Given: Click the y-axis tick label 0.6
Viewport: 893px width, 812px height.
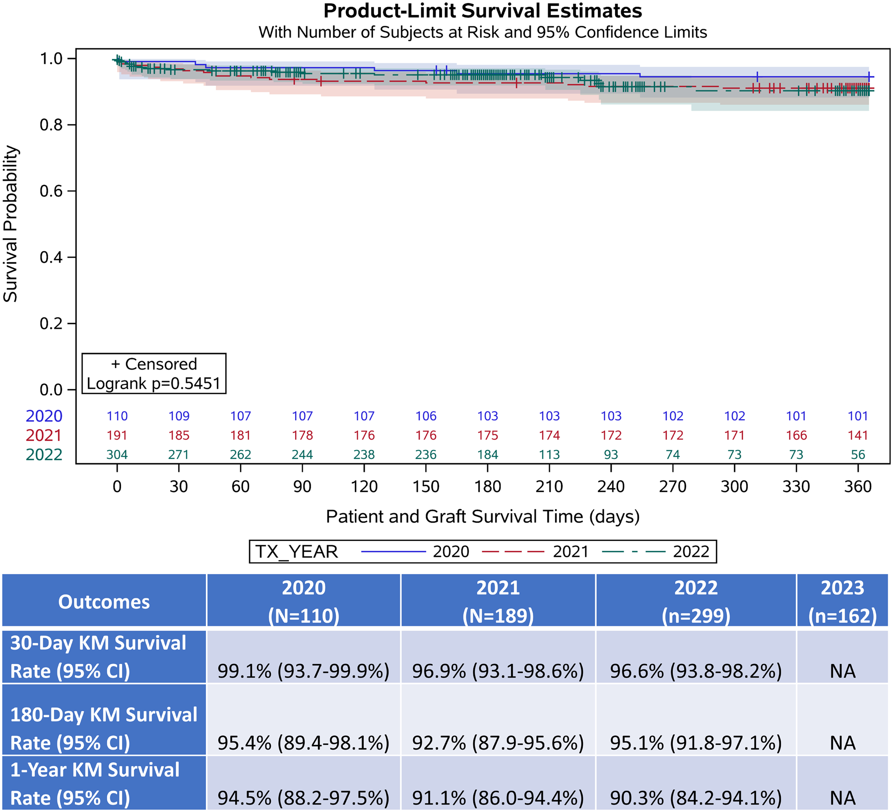Looking at the screenshot, I should click(52, 192).
